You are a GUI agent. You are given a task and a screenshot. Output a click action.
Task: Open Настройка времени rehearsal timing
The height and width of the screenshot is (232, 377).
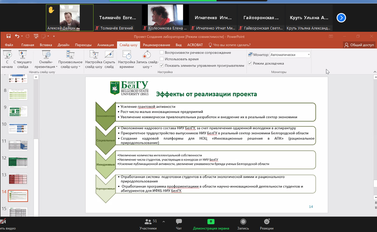[126, 59]
